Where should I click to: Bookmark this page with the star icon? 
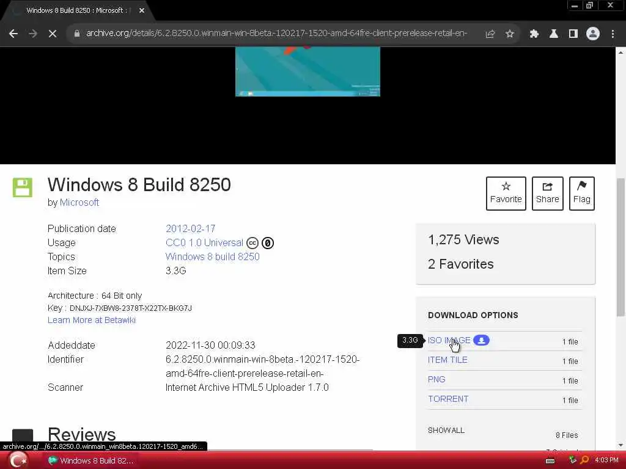[x=509, y=34]
